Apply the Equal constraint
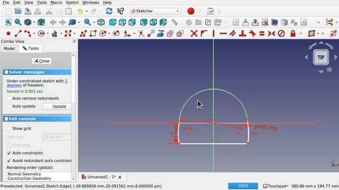The height and width of the screenshot is (190, 339). click(262, 33)
